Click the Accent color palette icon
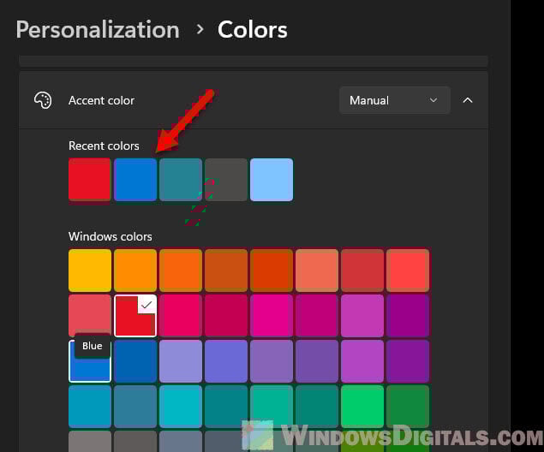This screenshot has height=452, width=544. tap(43, 100)
